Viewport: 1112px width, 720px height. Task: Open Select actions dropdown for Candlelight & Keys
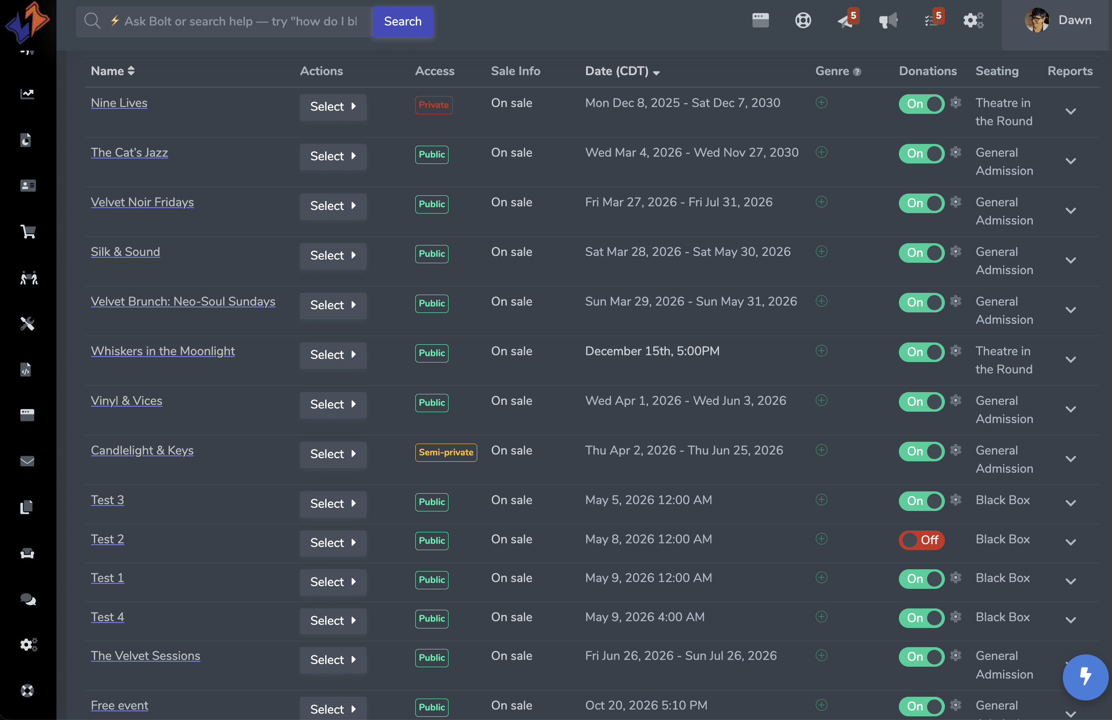333,454
